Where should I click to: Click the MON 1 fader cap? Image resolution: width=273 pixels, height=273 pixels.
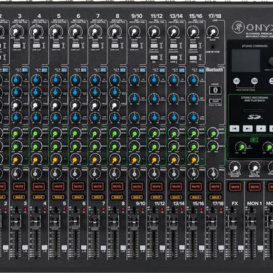[251, 222]
